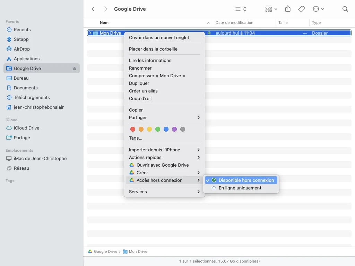Open Documents in the sidebar
Image resolution: width=355 pixels, height=266 pixels.
coord(42,88)
